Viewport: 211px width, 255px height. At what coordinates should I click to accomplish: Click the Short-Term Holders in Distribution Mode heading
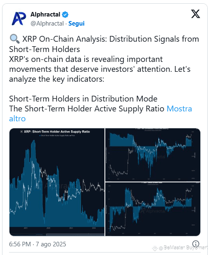click(83, 99)
